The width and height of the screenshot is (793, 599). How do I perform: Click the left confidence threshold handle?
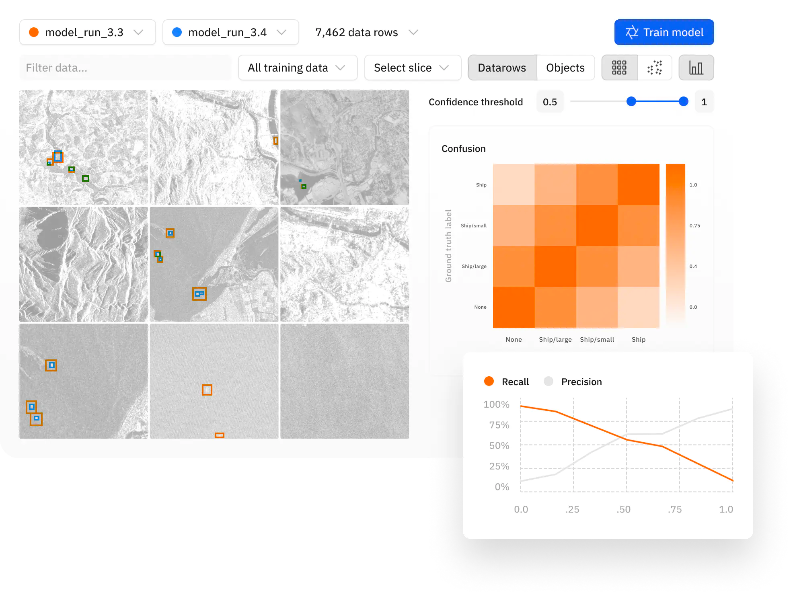click(631, 102)
